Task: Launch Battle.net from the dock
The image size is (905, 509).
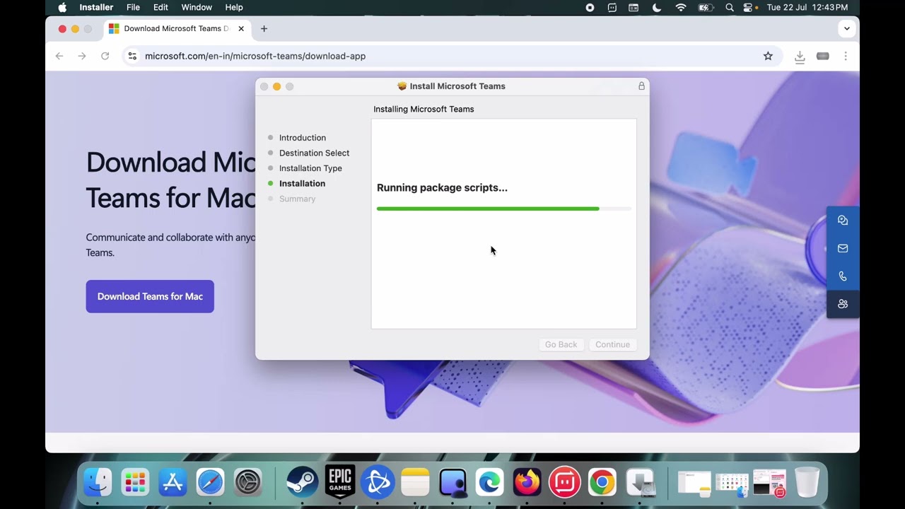Action: click(378, 483)
